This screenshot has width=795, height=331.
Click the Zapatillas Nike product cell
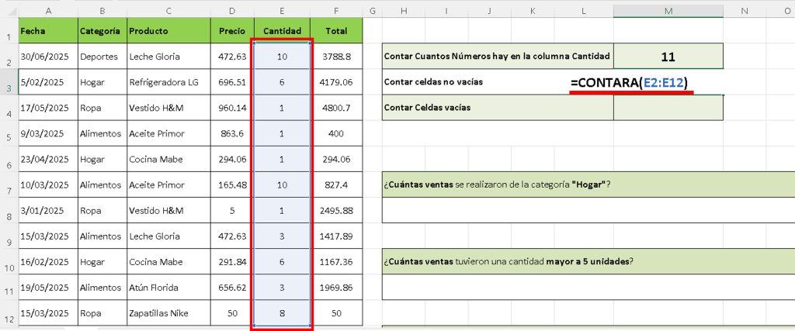click(x=168, y=312)
